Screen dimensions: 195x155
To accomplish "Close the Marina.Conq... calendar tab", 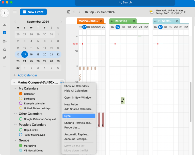I will 101,21.
